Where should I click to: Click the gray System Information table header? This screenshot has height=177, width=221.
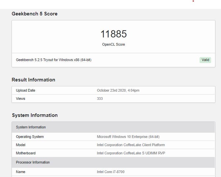pyautogui.click(x=113, y=127)
